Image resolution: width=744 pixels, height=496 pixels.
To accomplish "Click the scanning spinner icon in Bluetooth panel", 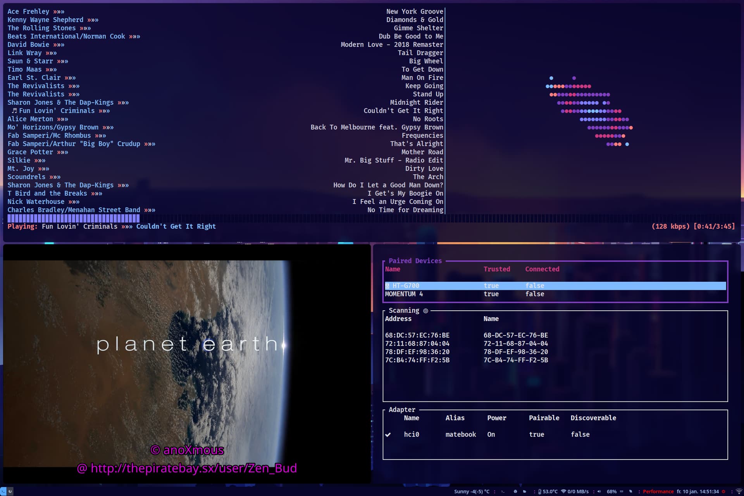I will (x=425, y=311).
